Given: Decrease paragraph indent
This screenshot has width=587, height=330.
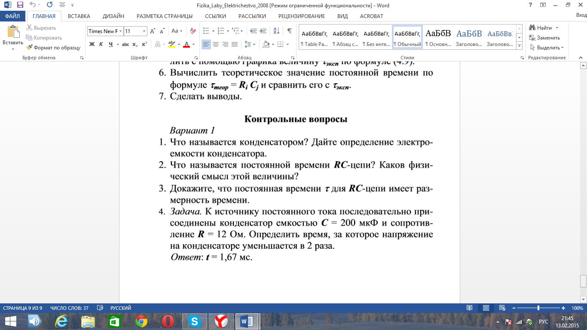Looking at the screenshot, I should tap(253, 31).
